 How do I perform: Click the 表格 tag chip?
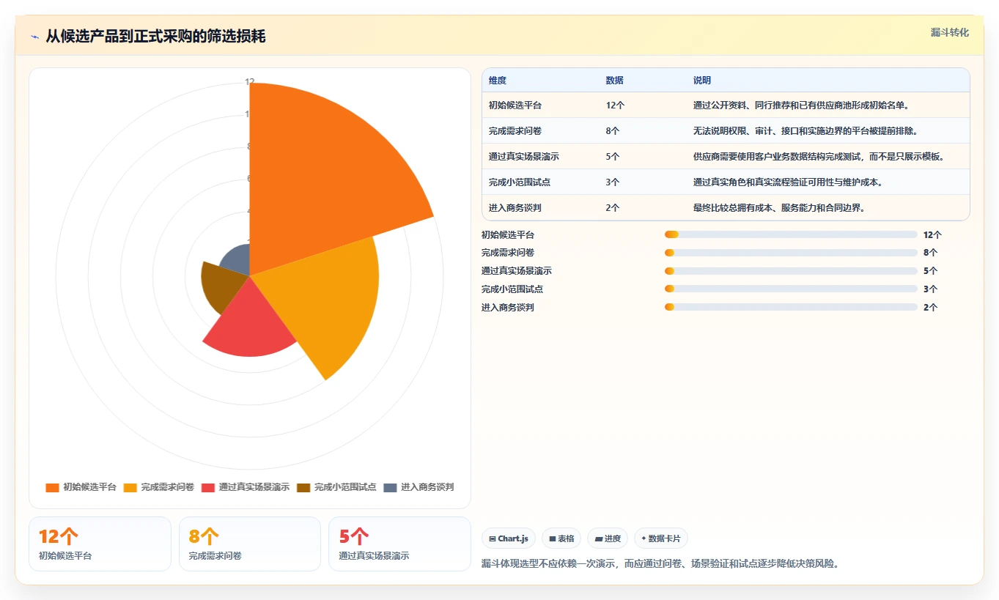click(x=561, y=538)
